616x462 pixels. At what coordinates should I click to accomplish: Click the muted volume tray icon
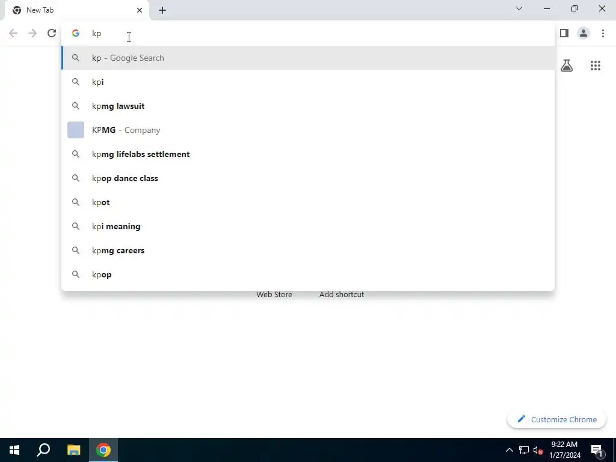538,450
